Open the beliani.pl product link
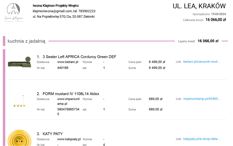This screenshot has width=233, height=146. click(x=202, y=62)
